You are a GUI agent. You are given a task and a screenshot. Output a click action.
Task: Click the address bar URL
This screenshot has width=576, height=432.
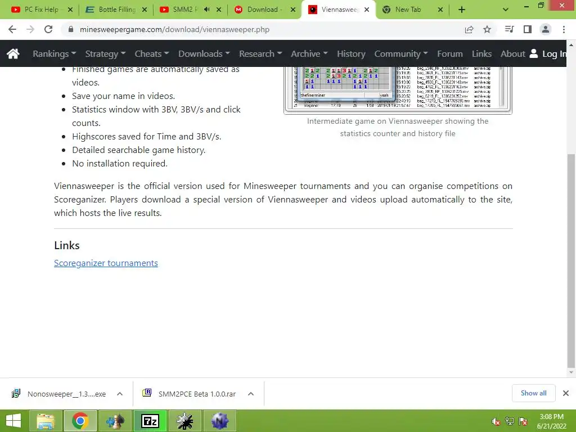tap(174, 29)
